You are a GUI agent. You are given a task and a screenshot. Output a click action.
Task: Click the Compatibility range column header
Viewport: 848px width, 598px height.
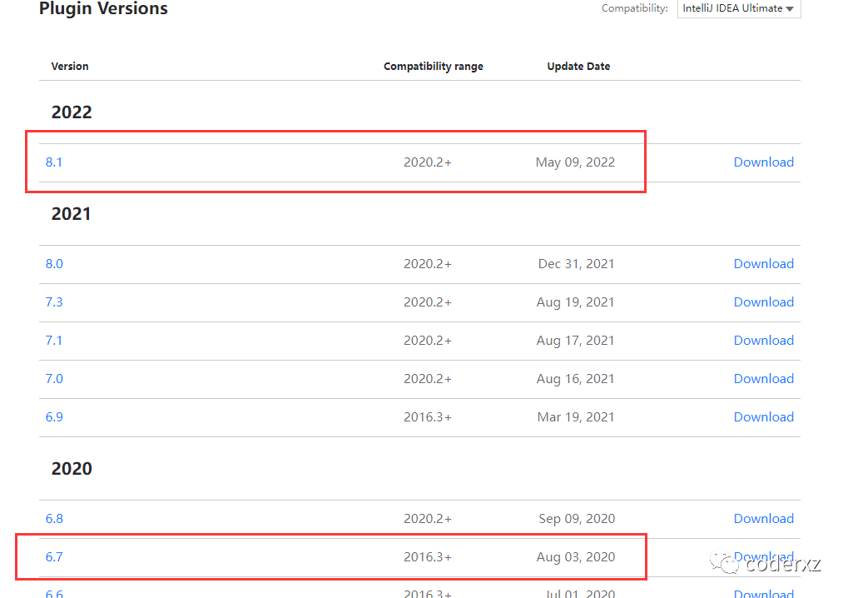coord(434,67)
